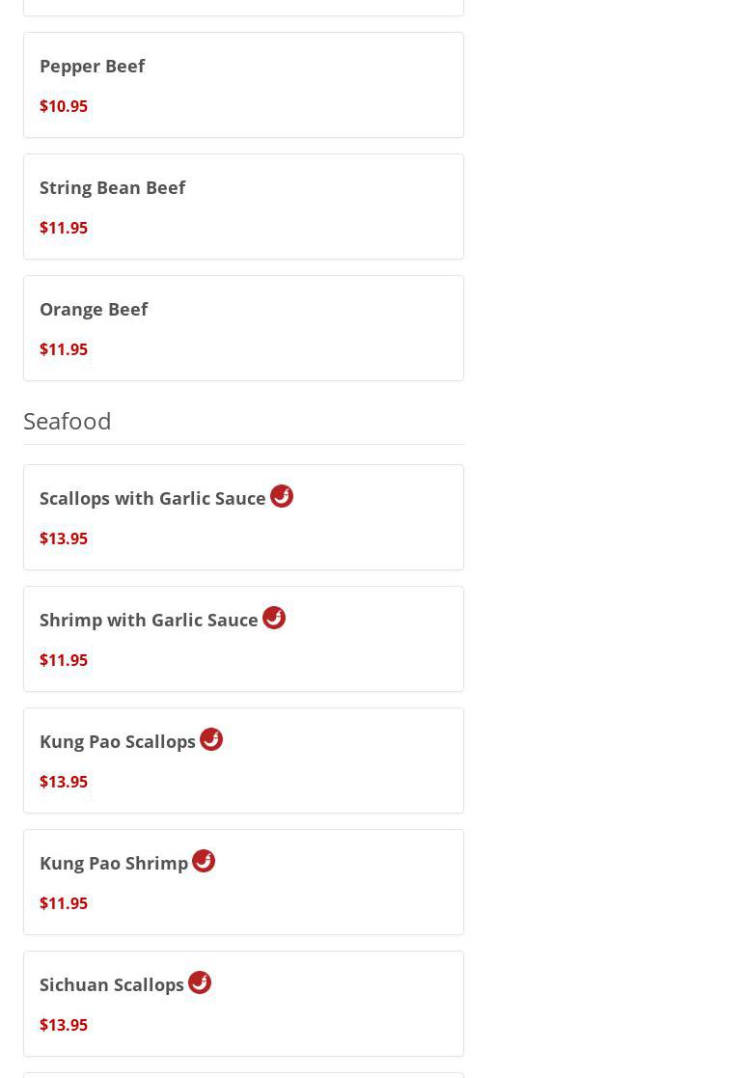Screen dimensions: 743x1078
Task: Select Kung Pao Shrimp menu item
Action: 114,863
